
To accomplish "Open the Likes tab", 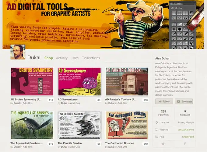I will [75, 58].
